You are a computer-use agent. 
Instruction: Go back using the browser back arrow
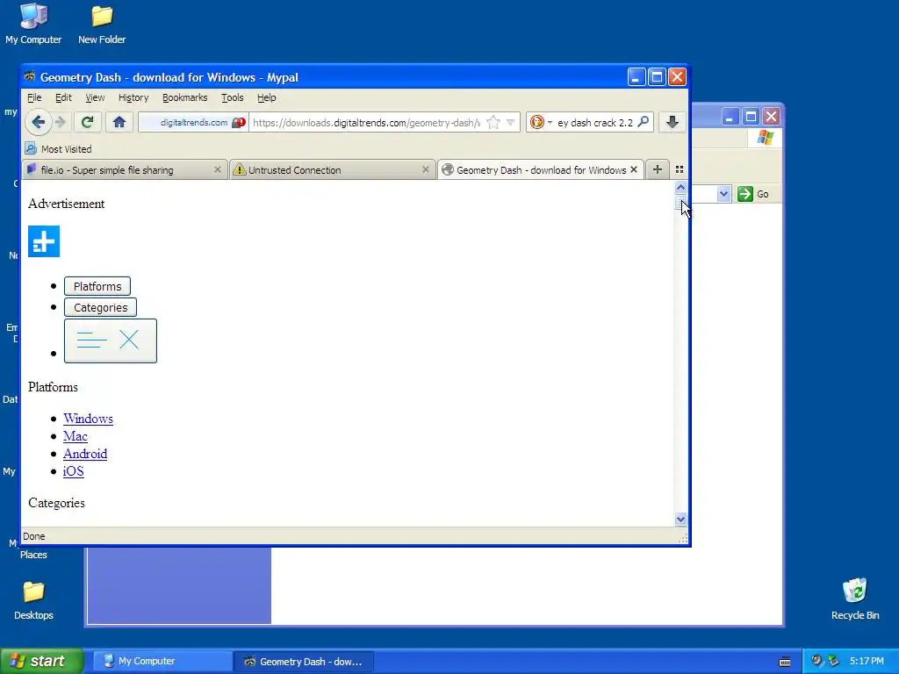[x=39, y=122]
